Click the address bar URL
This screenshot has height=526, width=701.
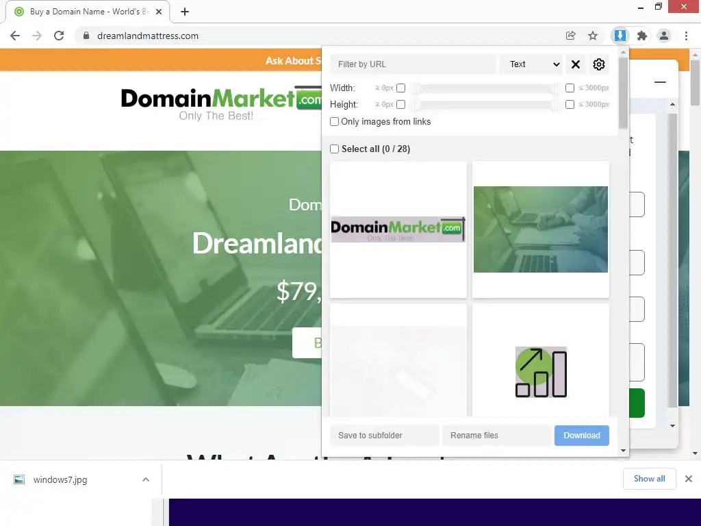pos(148,36)
